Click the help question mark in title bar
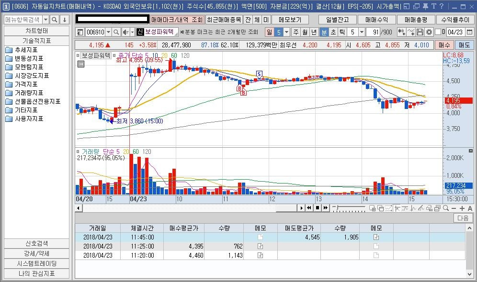The image size is (477, 282). click(x=442, y=6)
